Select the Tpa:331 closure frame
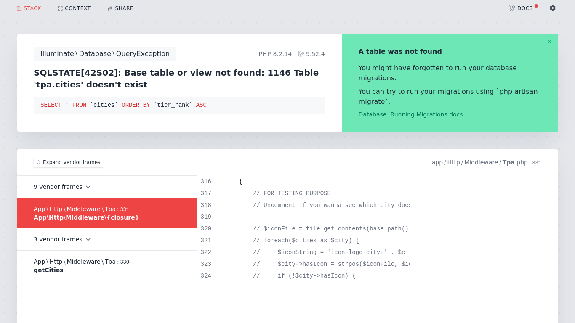 click(x=107, y=213)
